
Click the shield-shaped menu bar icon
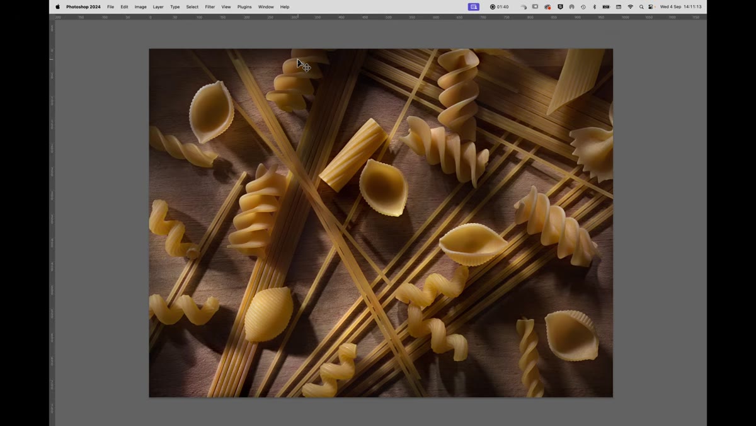(560, 7)
